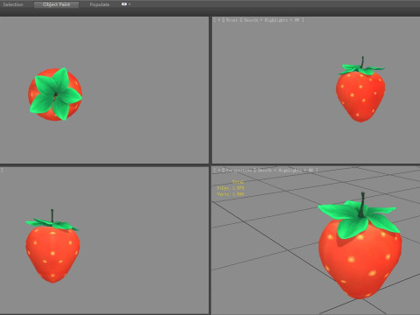Image resolution: width=420 pixels, height=315 pixels.
Task: Select the Populate ribbon tab
Action: pyautogui.click(x=100, y=4)
